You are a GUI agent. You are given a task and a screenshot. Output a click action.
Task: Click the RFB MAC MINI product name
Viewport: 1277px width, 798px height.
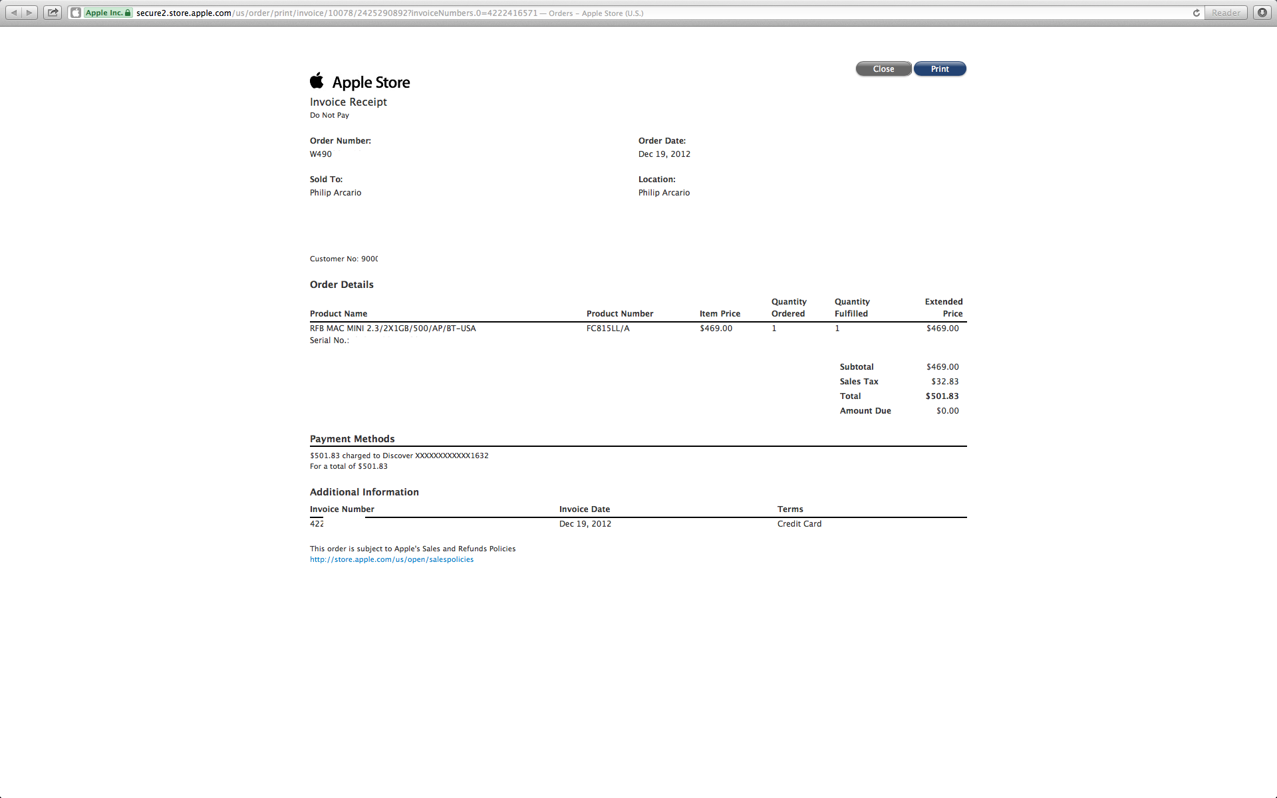(392, 329)
